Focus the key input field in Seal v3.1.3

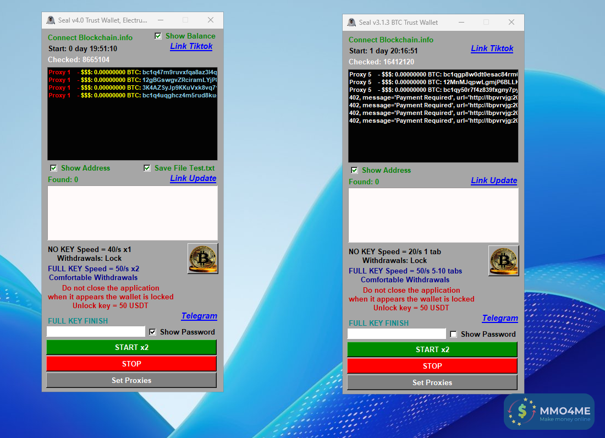(x=397, y=334)
